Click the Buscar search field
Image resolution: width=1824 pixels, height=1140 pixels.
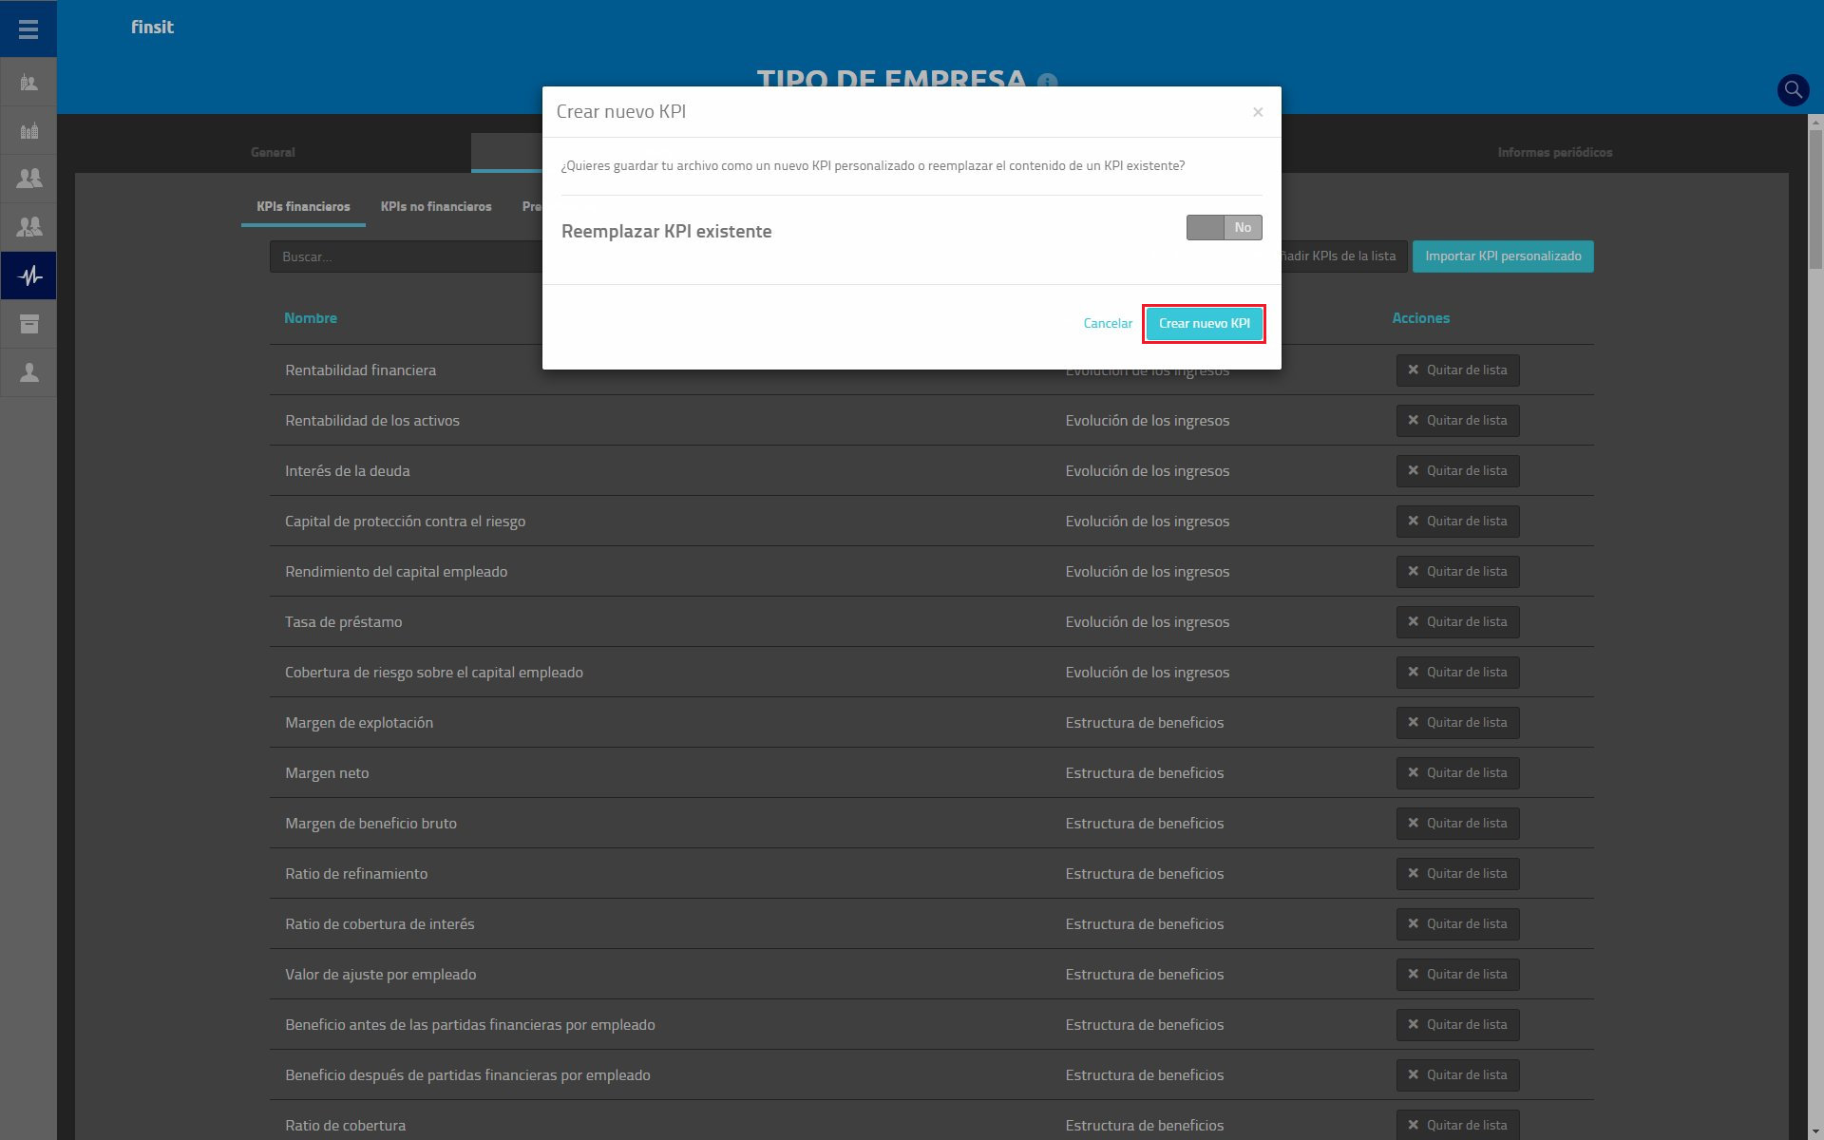pyautogui.click(x=407, y=256)
